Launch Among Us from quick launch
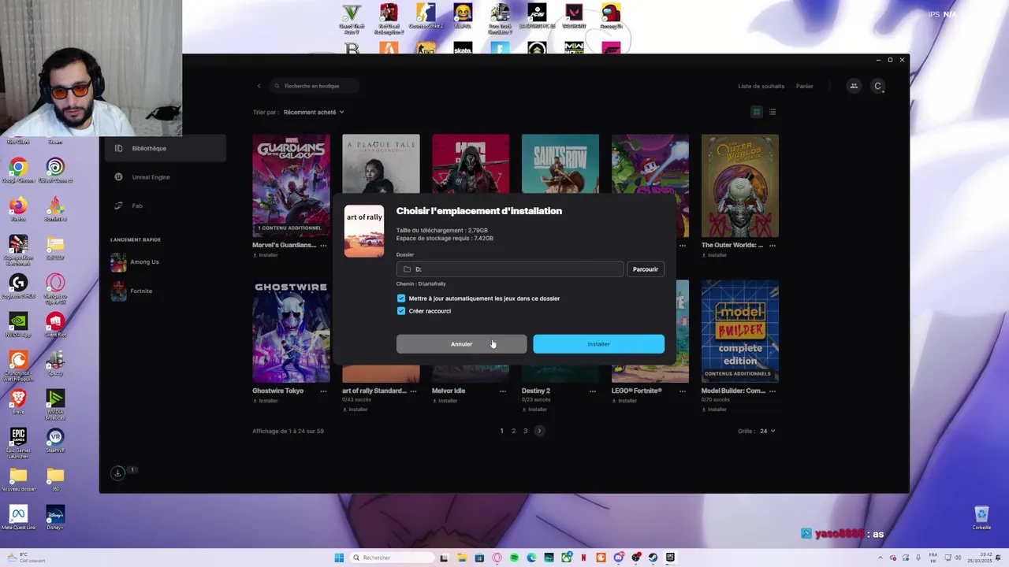Image resolution: width=1009 pixels, height=567 pixels. [144, 262]
